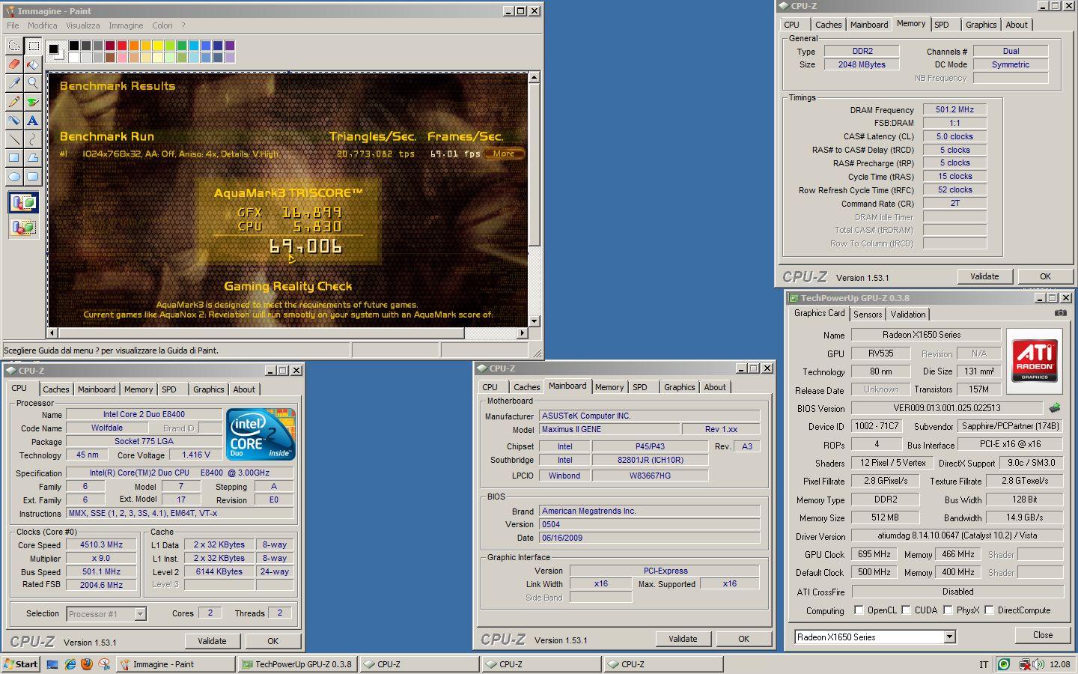Select the Pencil tool in Paint
This screenshot has width=1078, height=674.
point(14,102)
